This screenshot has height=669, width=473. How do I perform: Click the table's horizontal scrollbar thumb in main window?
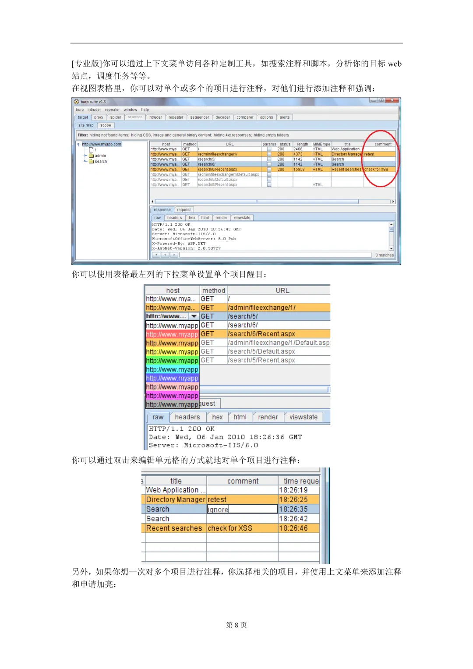click(257, 202)
